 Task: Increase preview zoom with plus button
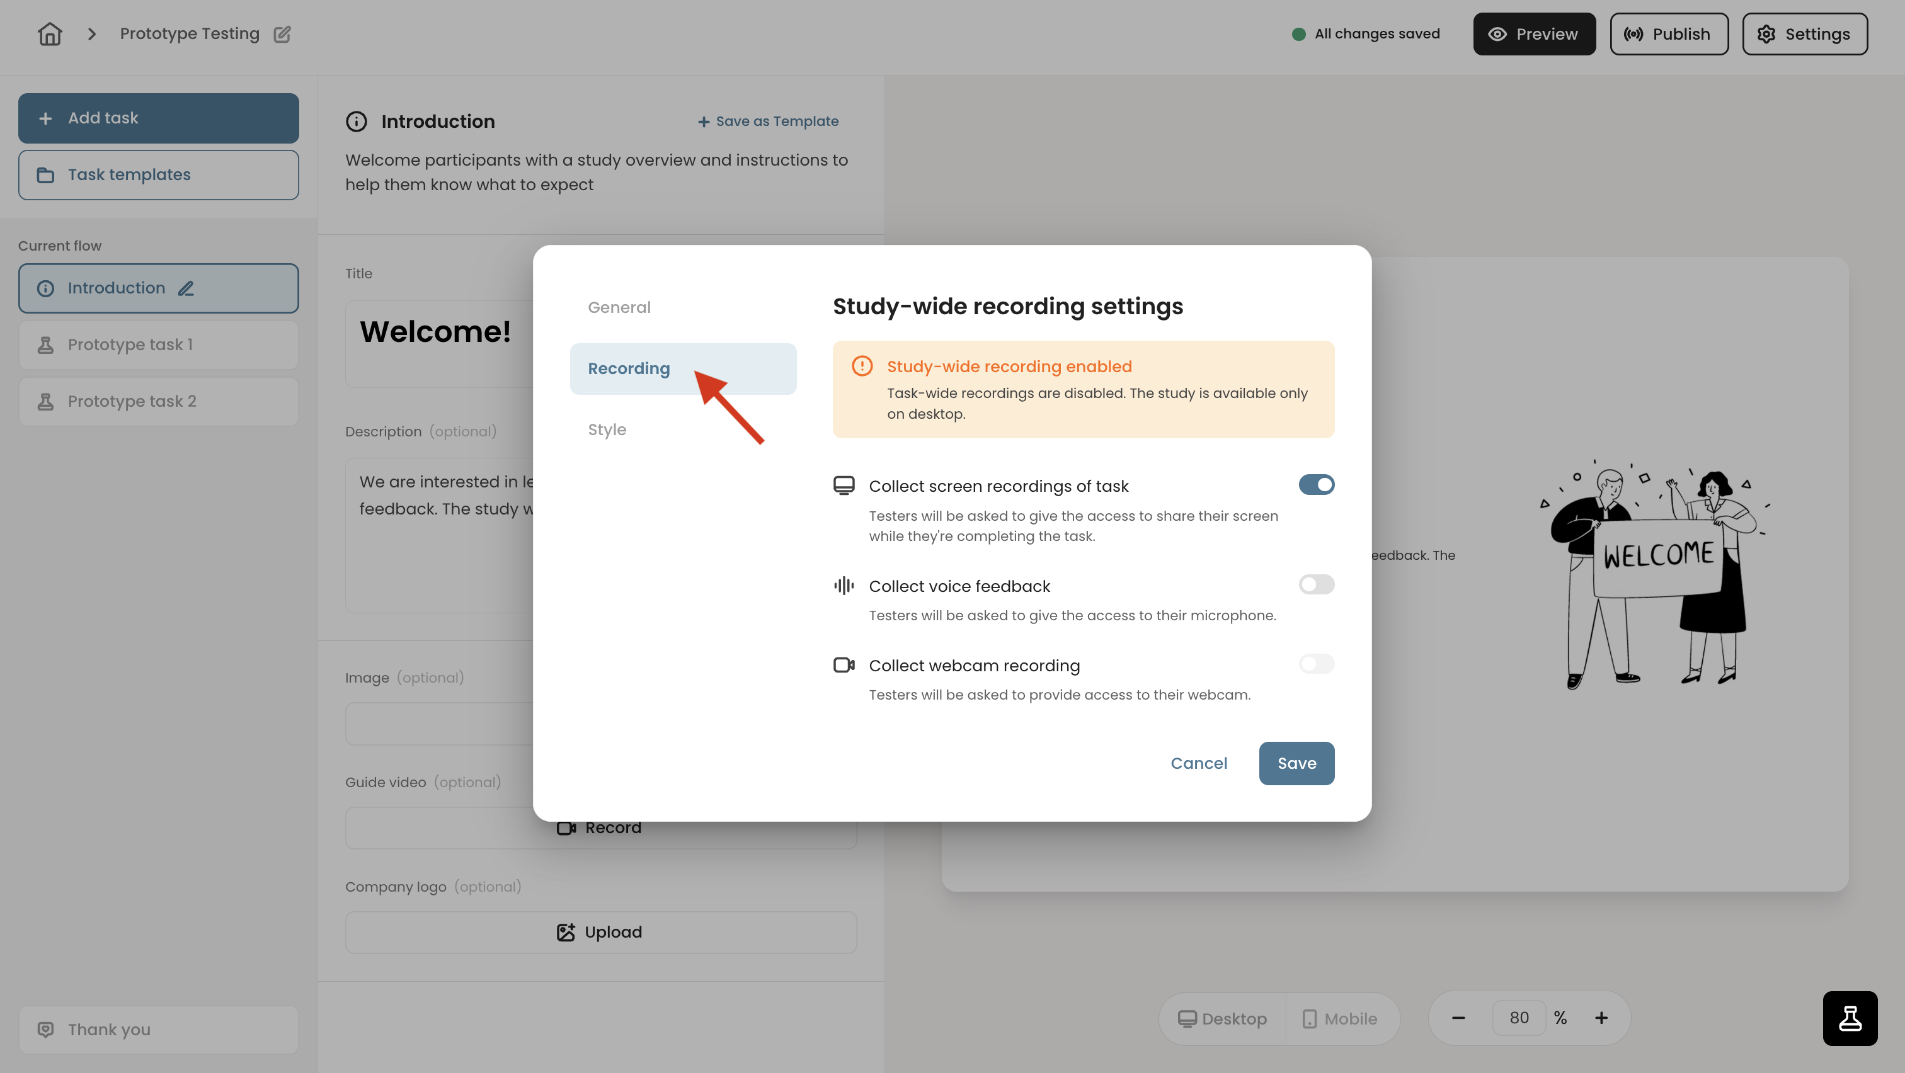(1601, 1018)
